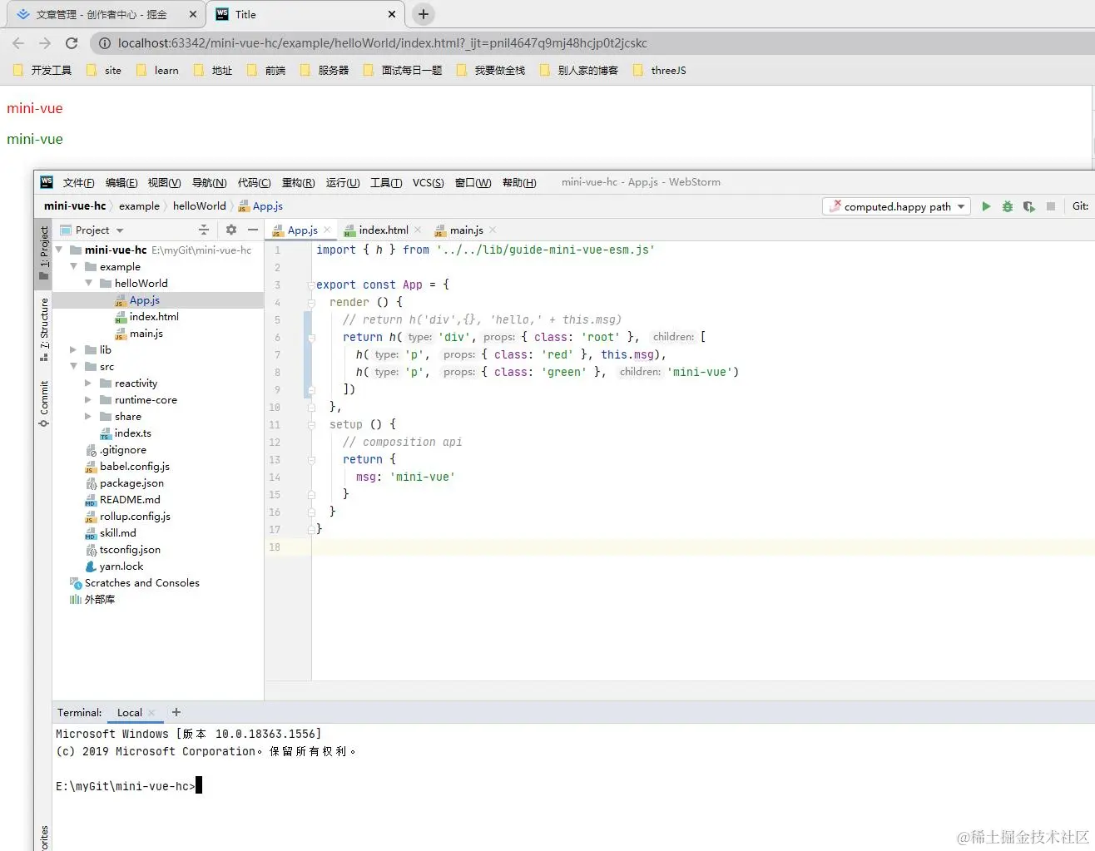This screenshot has height=851, width=1095.
Task: Open the VCS menu
Action: click(428, 183)
